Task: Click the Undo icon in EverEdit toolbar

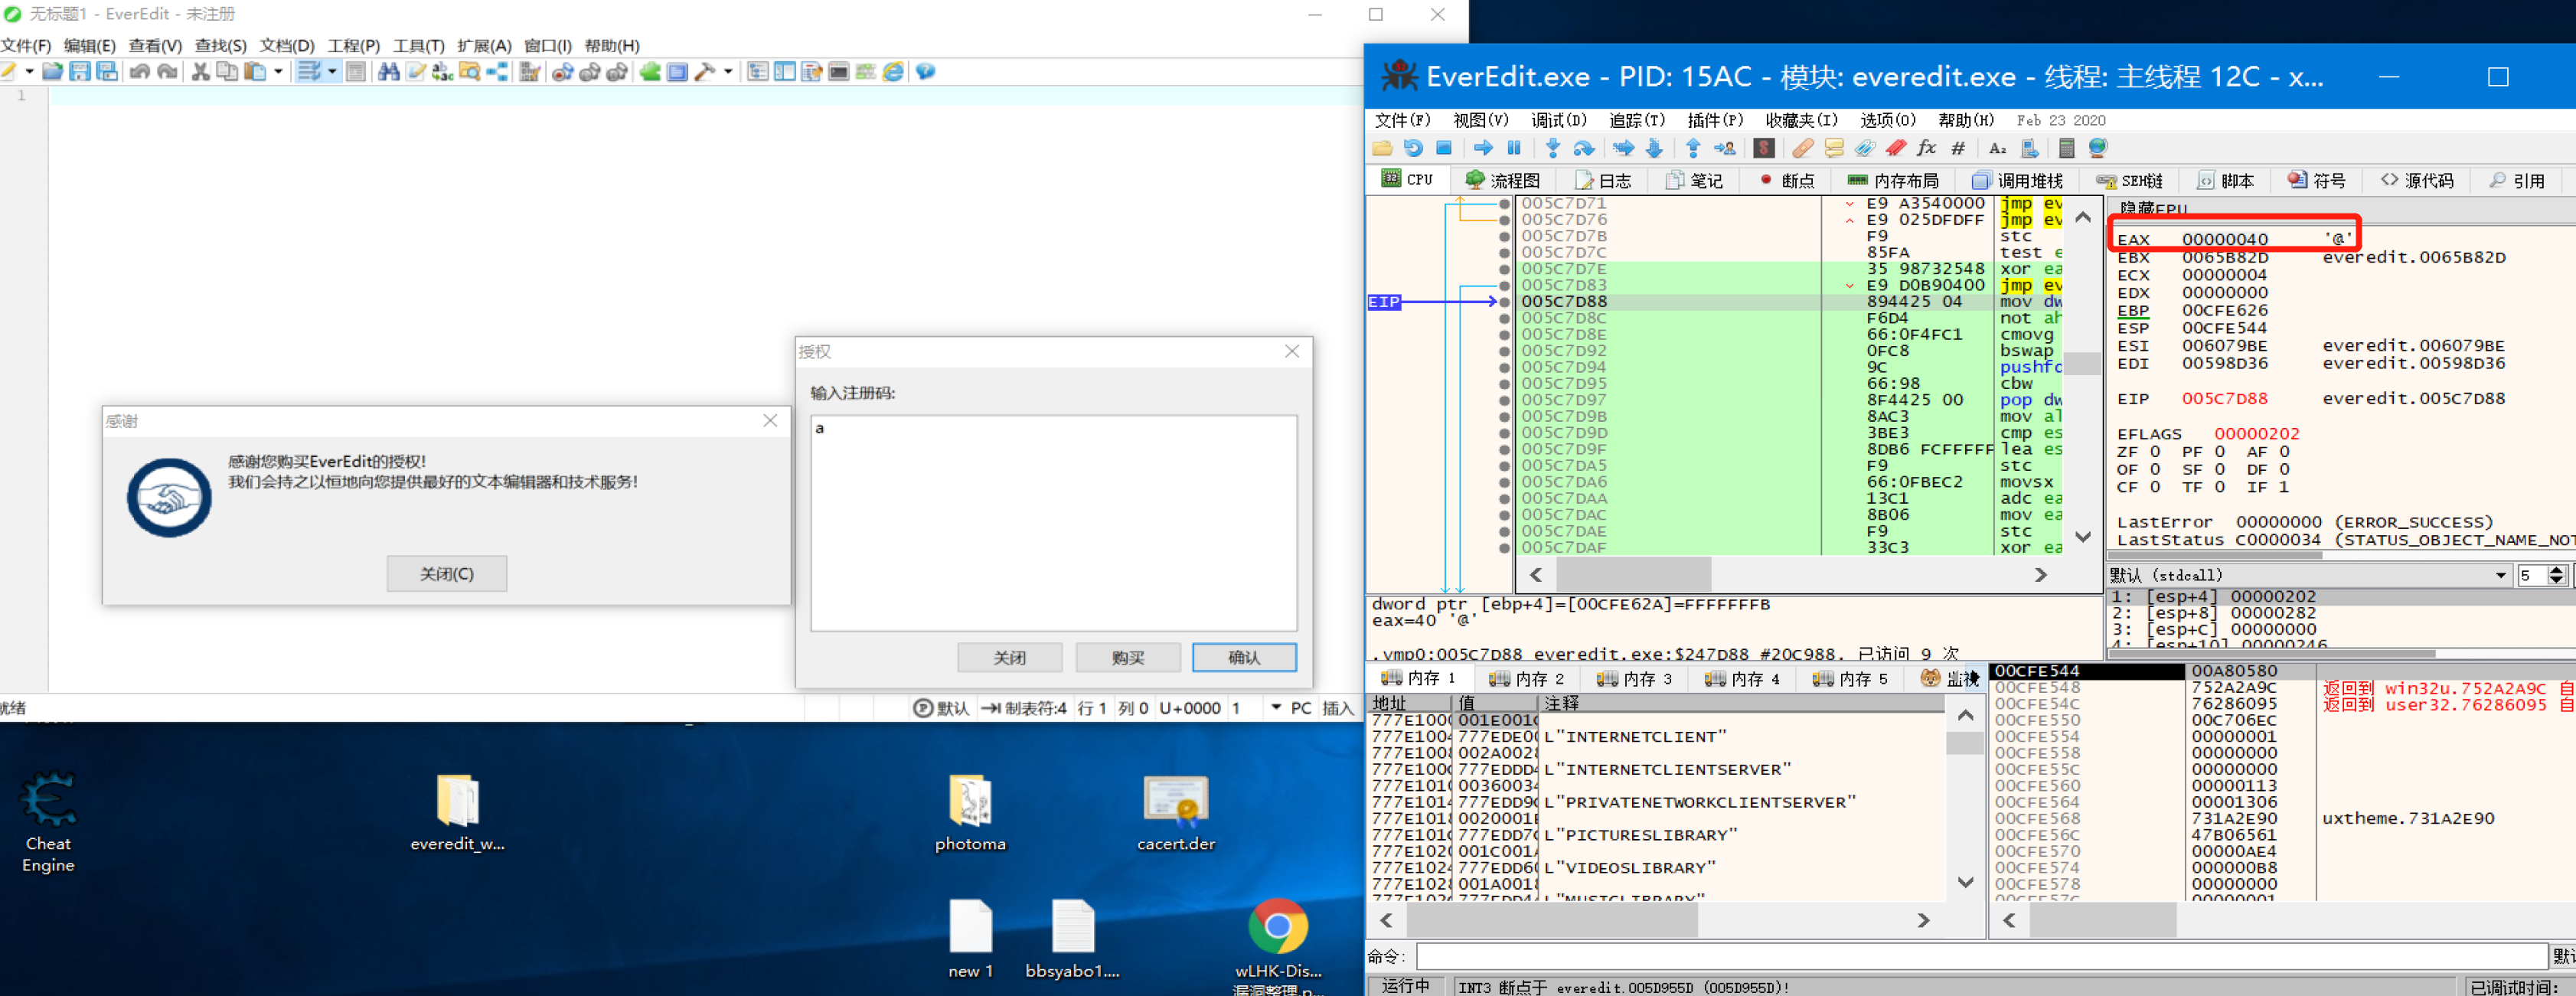Action: click(x=139, y=71)
